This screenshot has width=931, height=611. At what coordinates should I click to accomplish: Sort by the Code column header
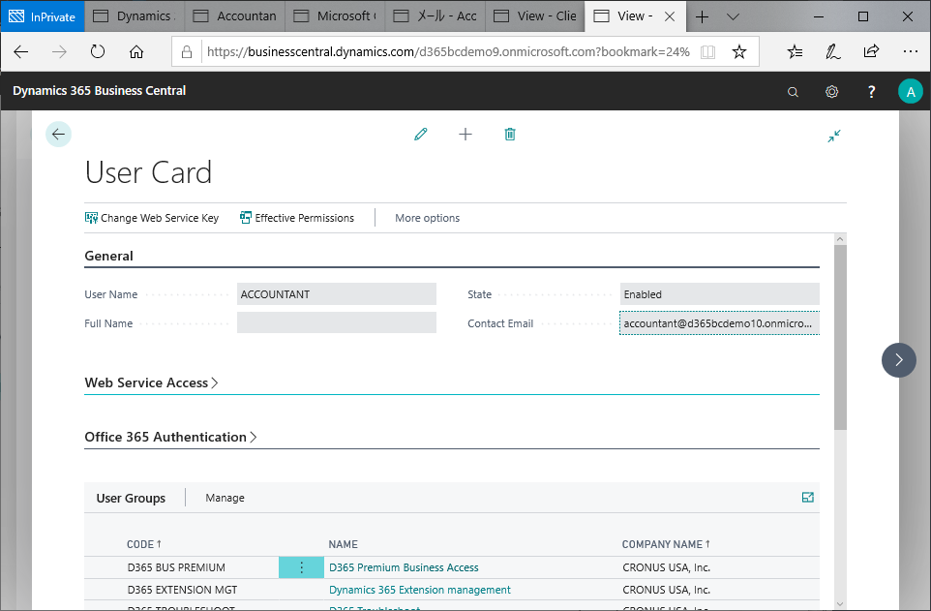(143, 544)
